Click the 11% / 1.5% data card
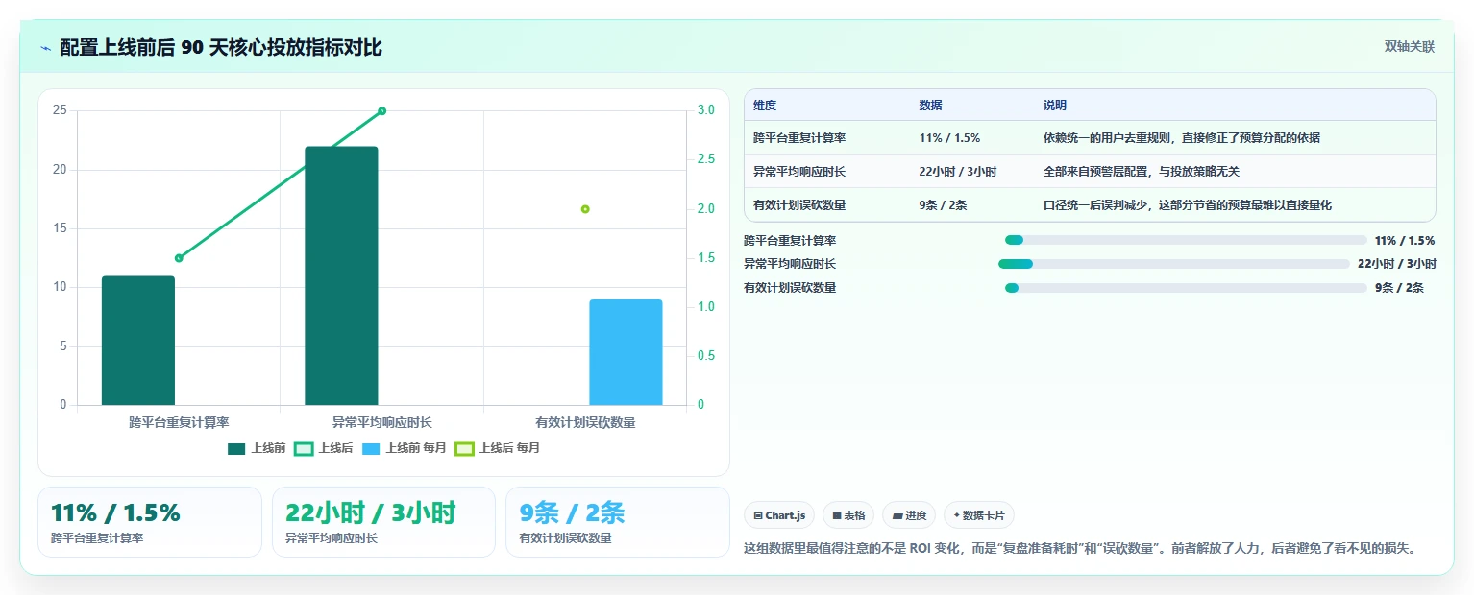This screenshot has height=595, width=1474. (x=150, y=522)
